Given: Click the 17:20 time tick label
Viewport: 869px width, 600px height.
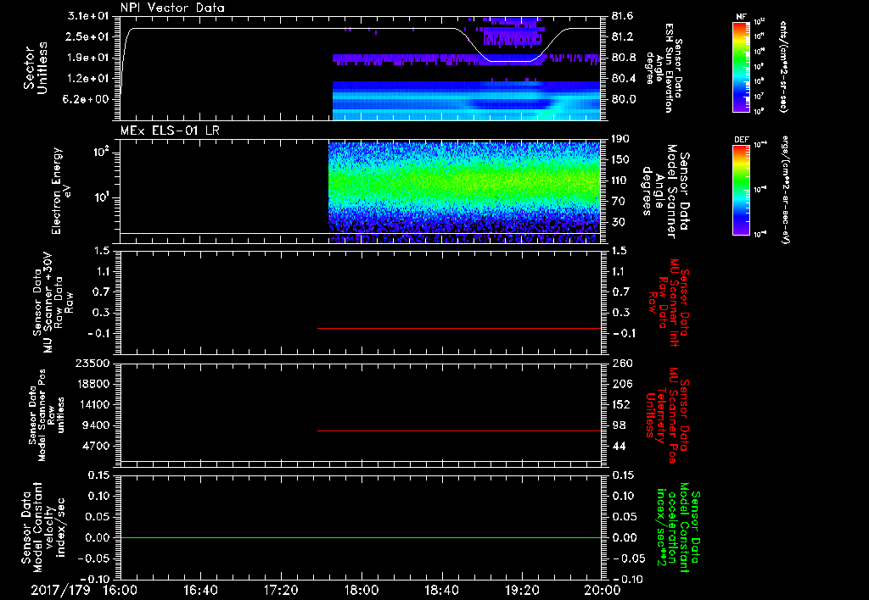Looking at the screenshot, I should click(x=281, y=590).
